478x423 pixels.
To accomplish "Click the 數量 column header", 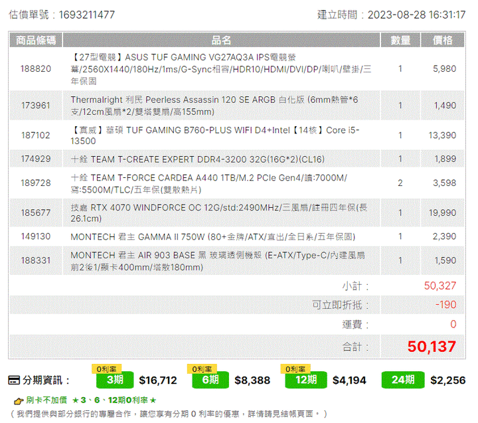I will [x=400, y=41].
